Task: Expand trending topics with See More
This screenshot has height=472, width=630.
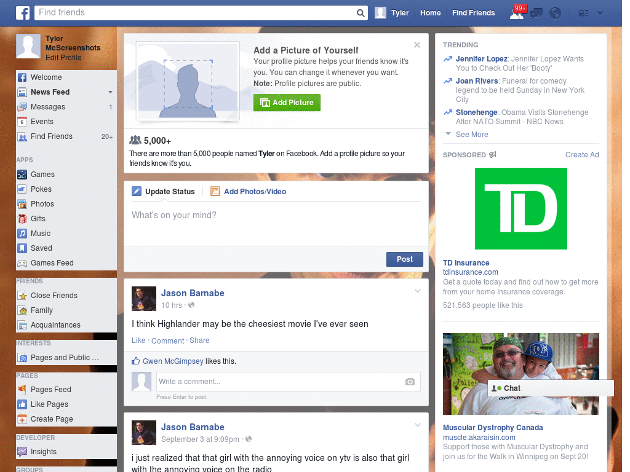Action: coord(472,135)
